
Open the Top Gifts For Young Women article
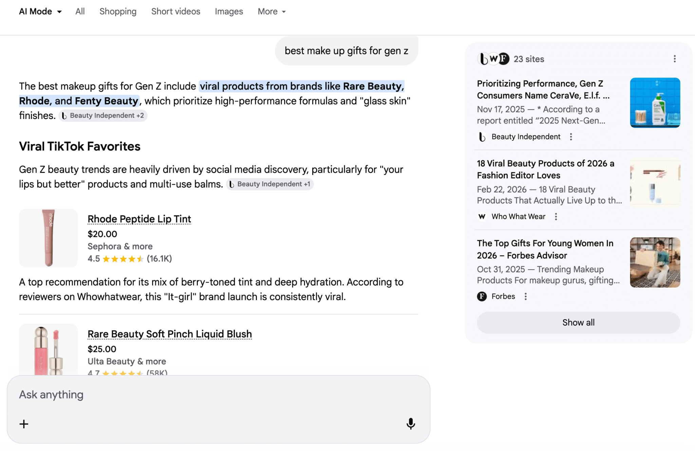tap(545, 249)
